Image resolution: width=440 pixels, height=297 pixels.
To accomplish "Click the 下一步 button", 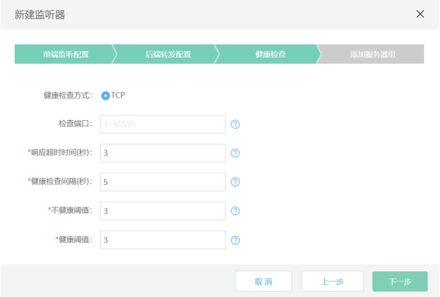I will click(400, 281).
